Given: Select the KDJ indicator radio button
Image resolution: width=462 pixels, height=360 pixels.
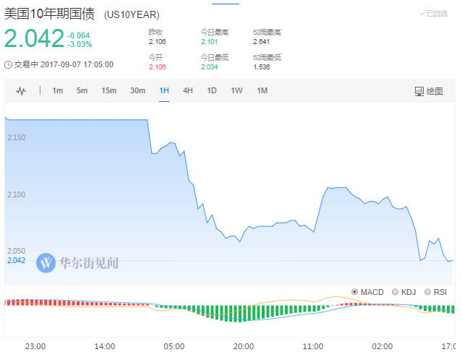Looking at the screenshot, I should [395, 291].
